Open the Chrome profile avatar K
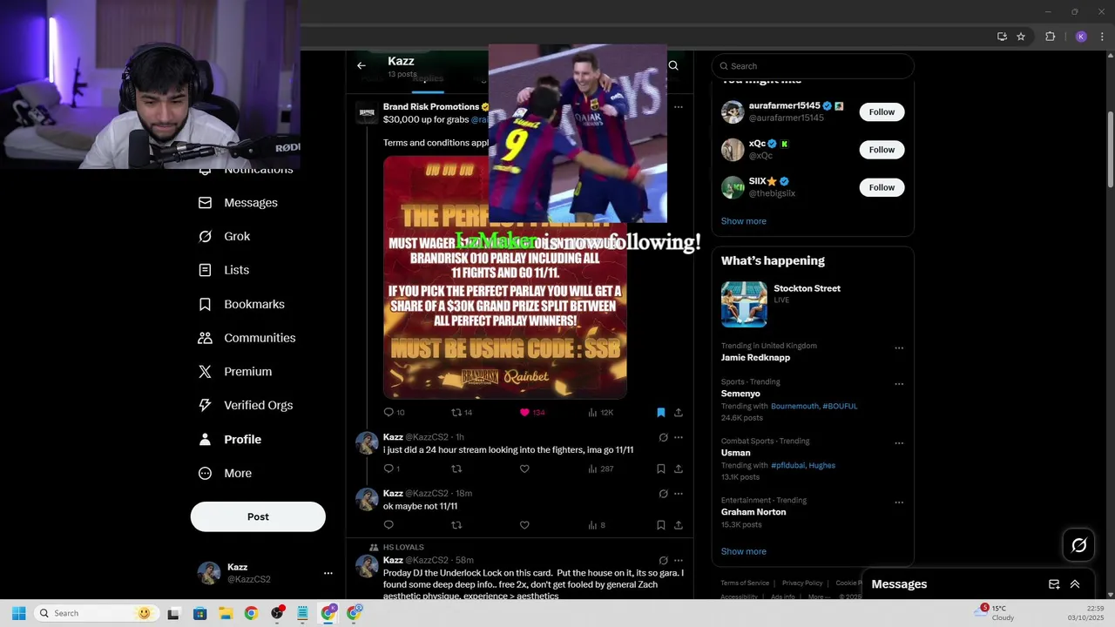 [1081, 37]
